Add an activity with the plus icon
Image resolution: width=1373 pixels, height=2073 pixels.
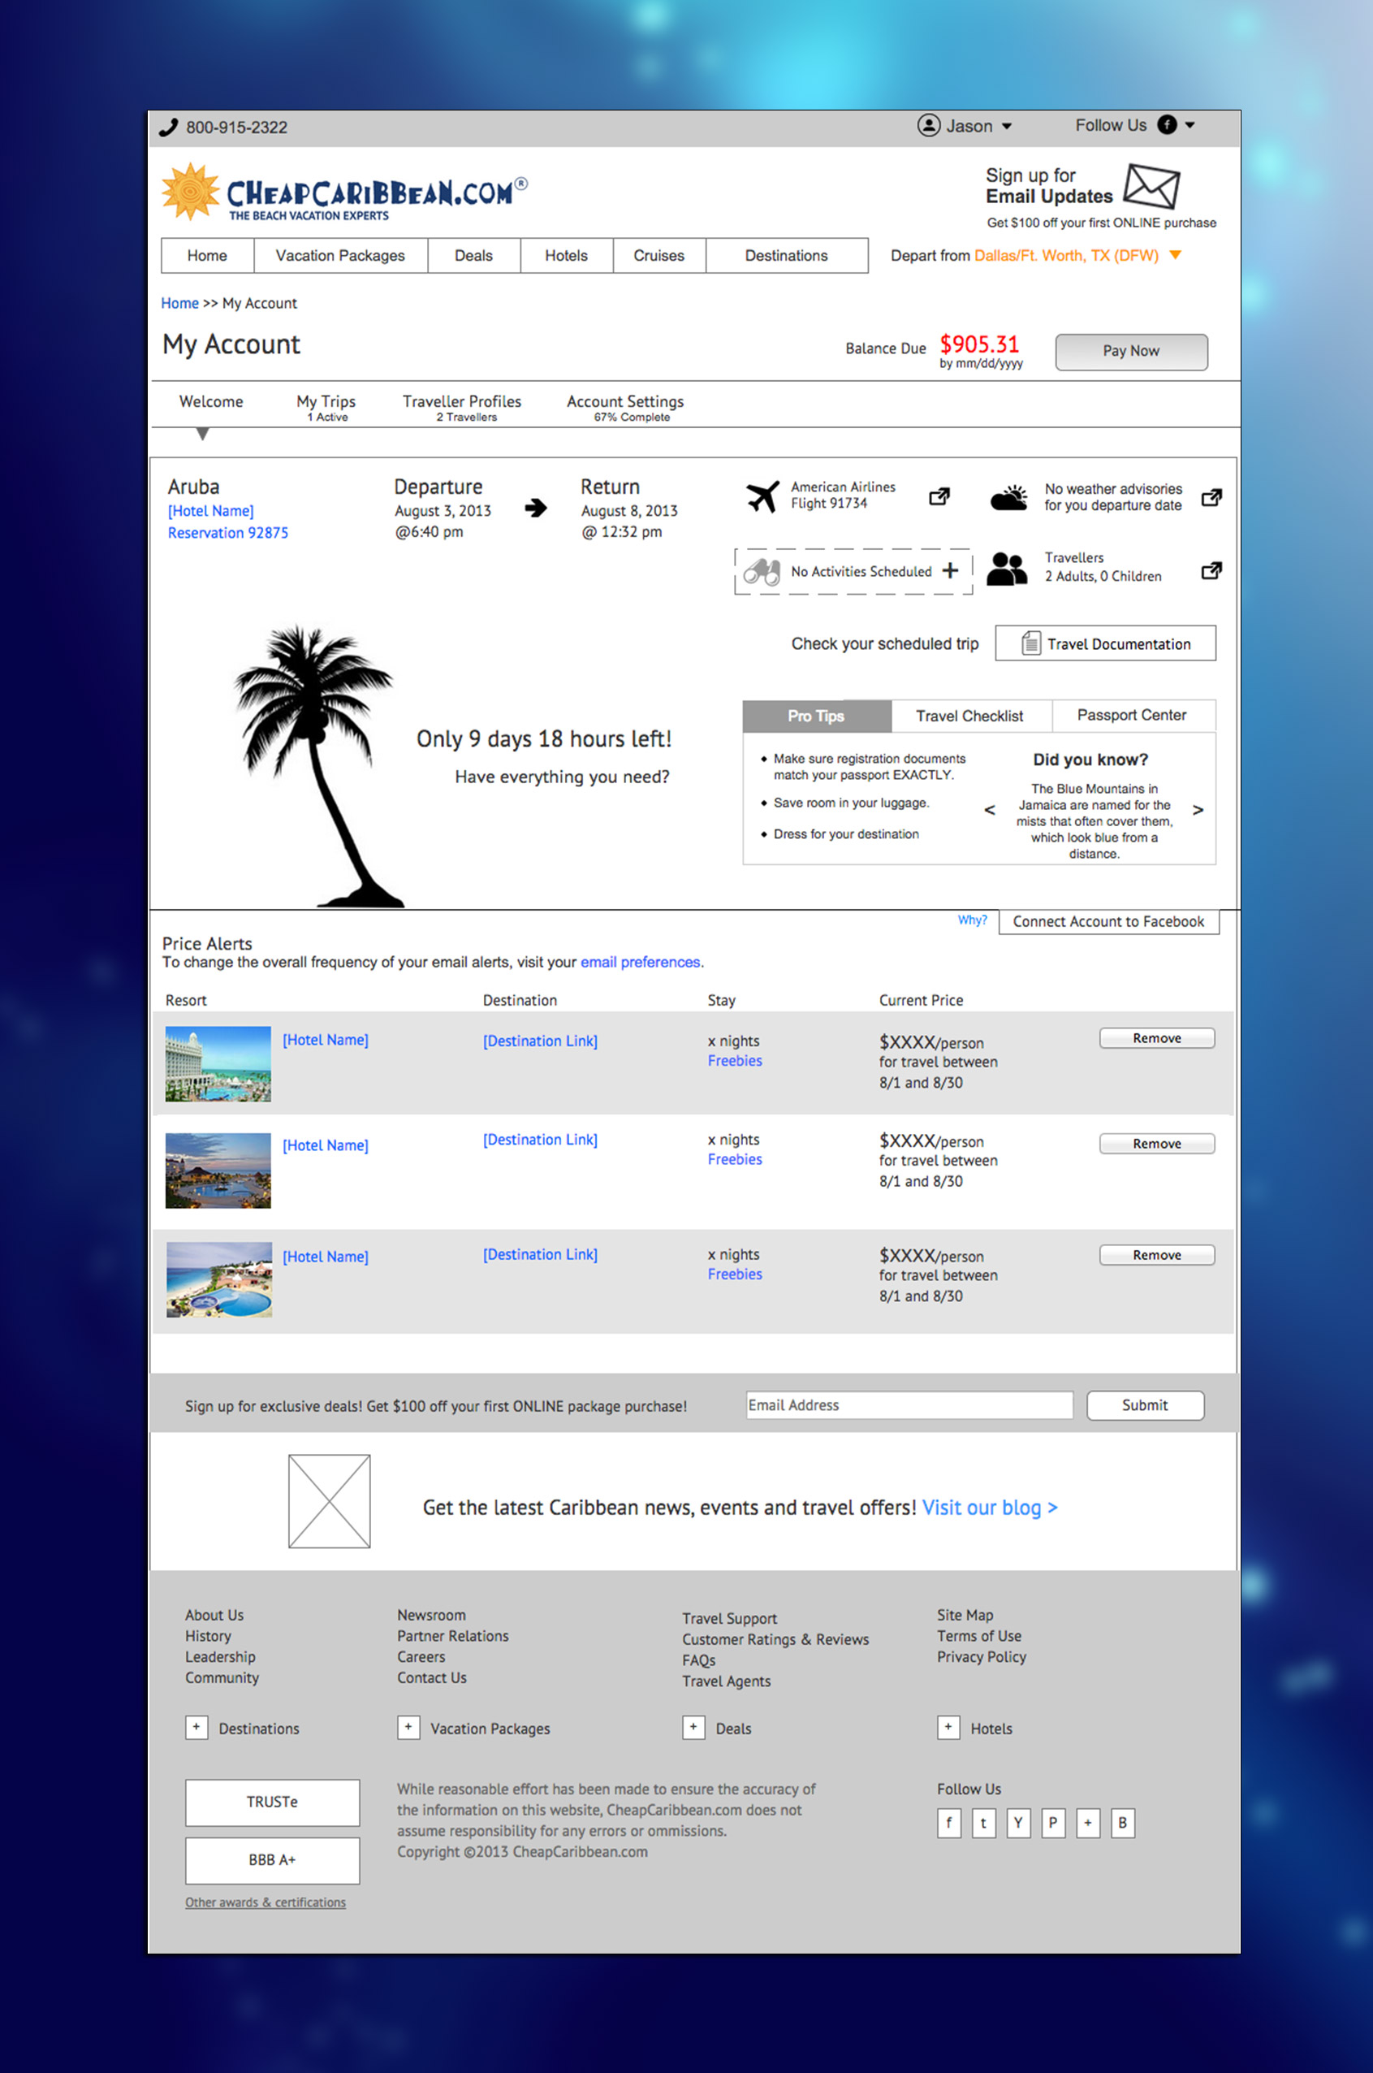coord(950,571)
